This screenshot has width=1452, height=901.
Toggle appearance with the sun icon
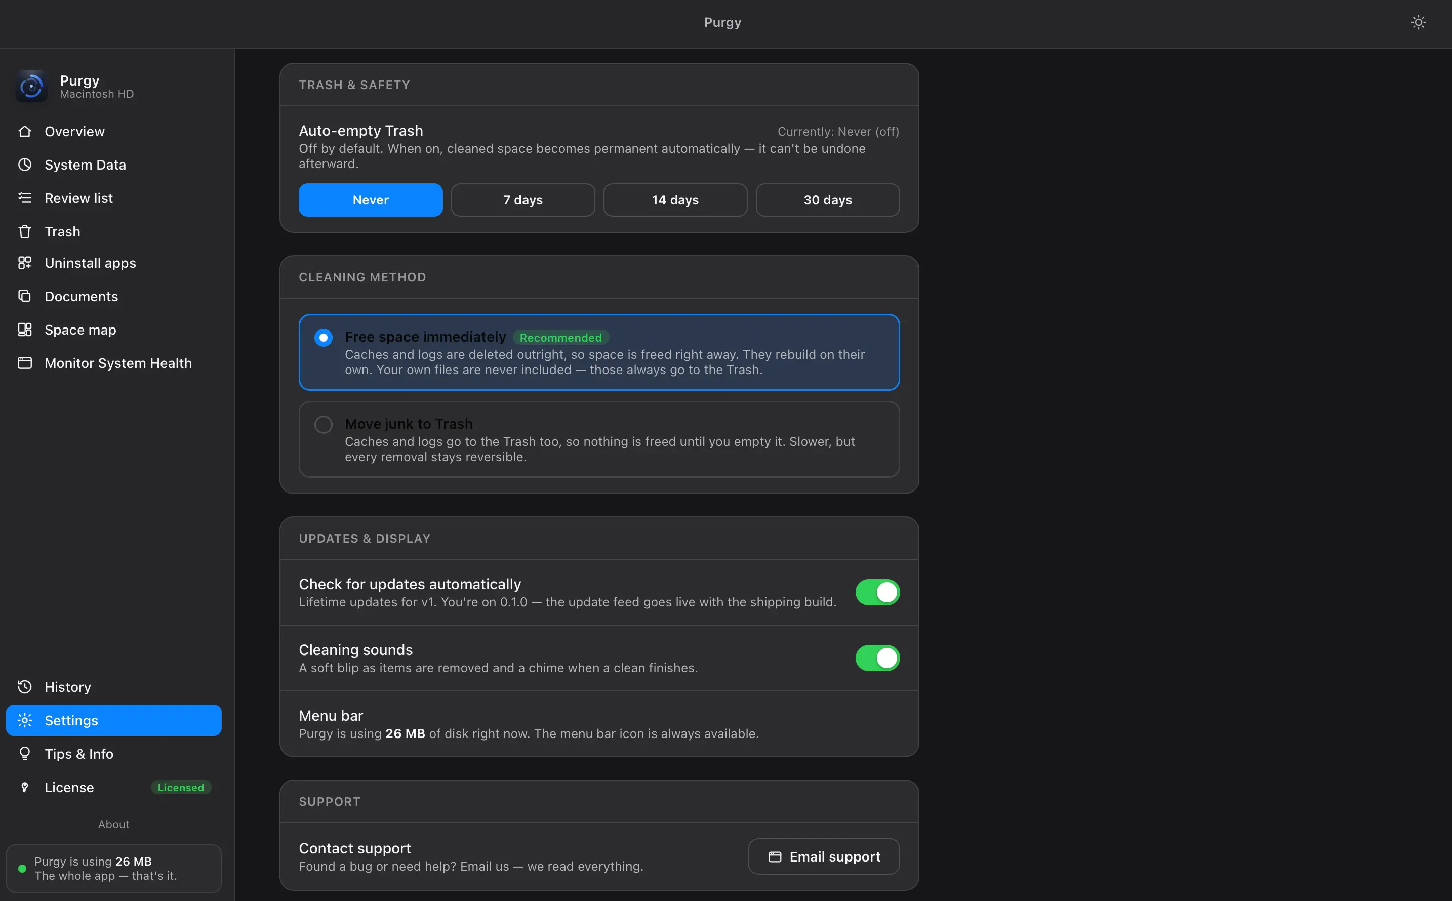(1418, 23)
